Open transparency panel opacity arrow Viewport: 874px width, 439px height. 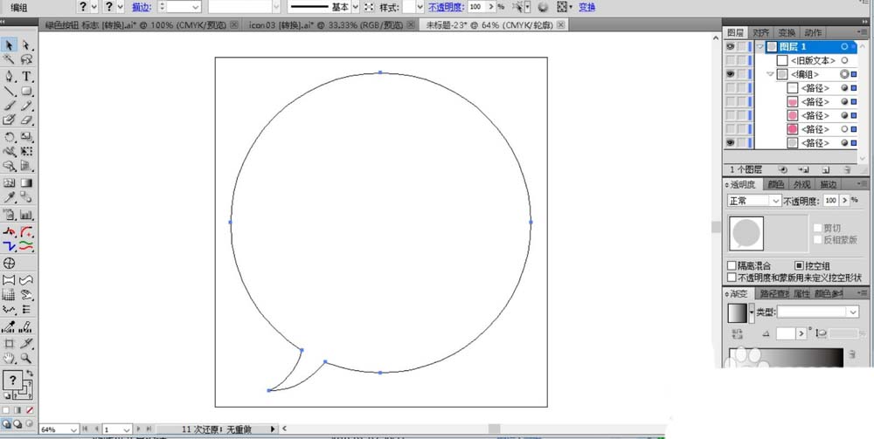point(845,201)
